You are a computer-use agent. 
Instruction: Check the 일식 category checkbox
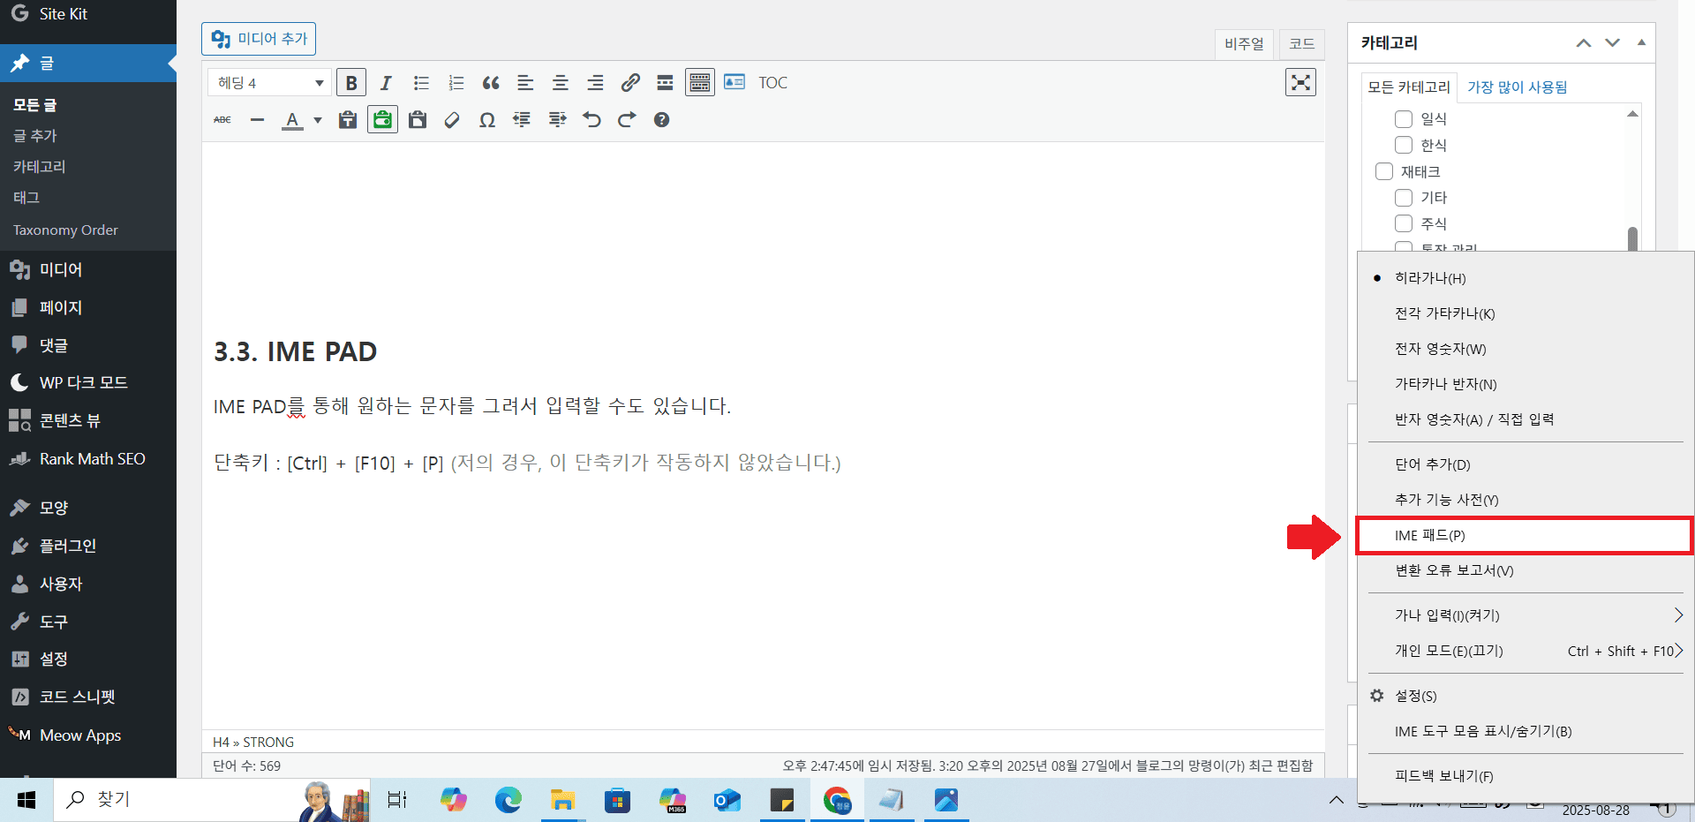coord(1404,119)
